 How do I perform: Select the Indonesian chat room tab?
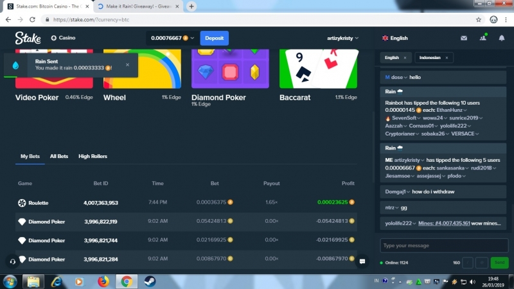(x=430, y=58)
